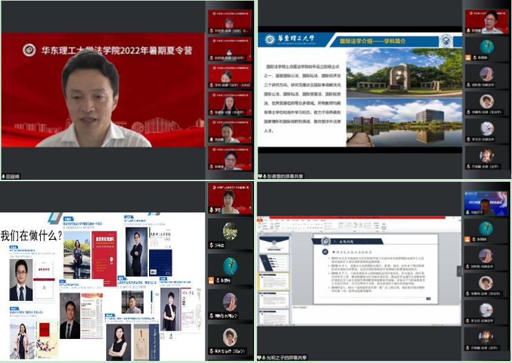
Task: Click the campus lake photo on the slide
Action: click(x=404, y=122)
